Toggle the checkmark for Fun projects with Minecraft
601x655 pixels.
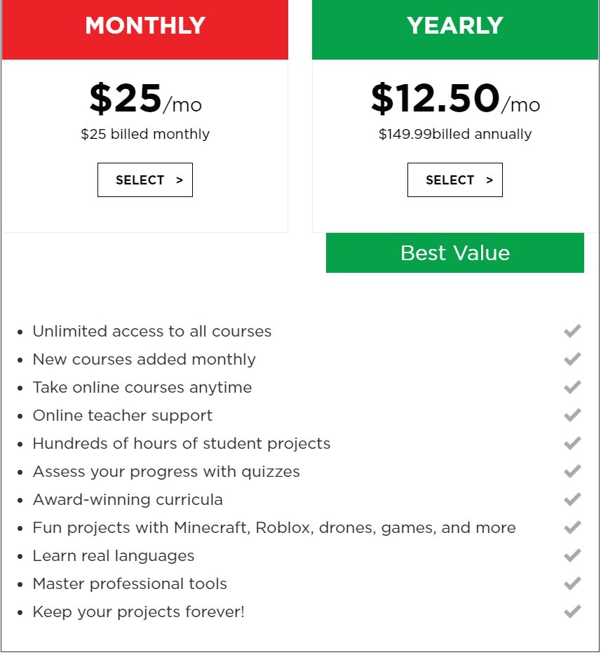coord(572,527)
